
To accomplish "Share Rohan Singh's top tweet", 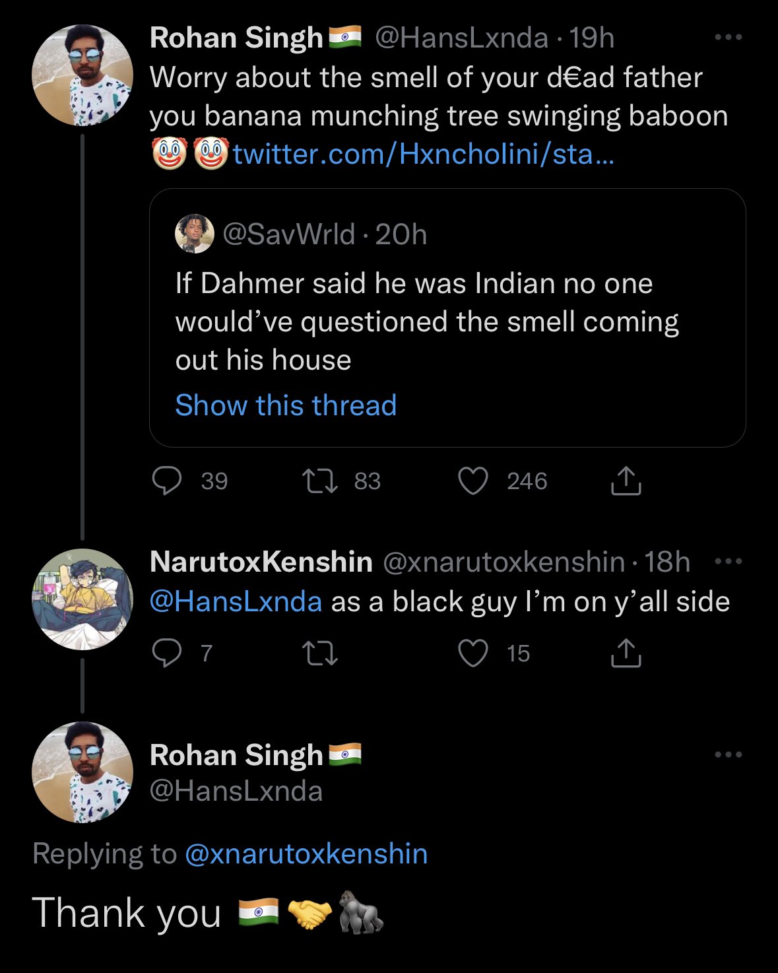I will 626,481.
